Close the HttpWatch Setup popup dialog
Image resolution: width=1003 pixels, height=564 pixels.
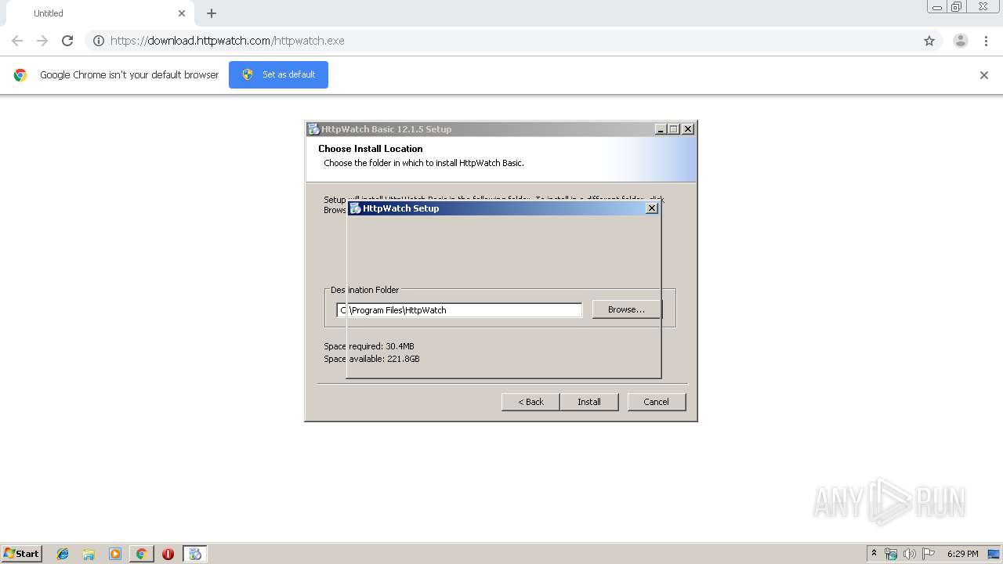[652, 208]
